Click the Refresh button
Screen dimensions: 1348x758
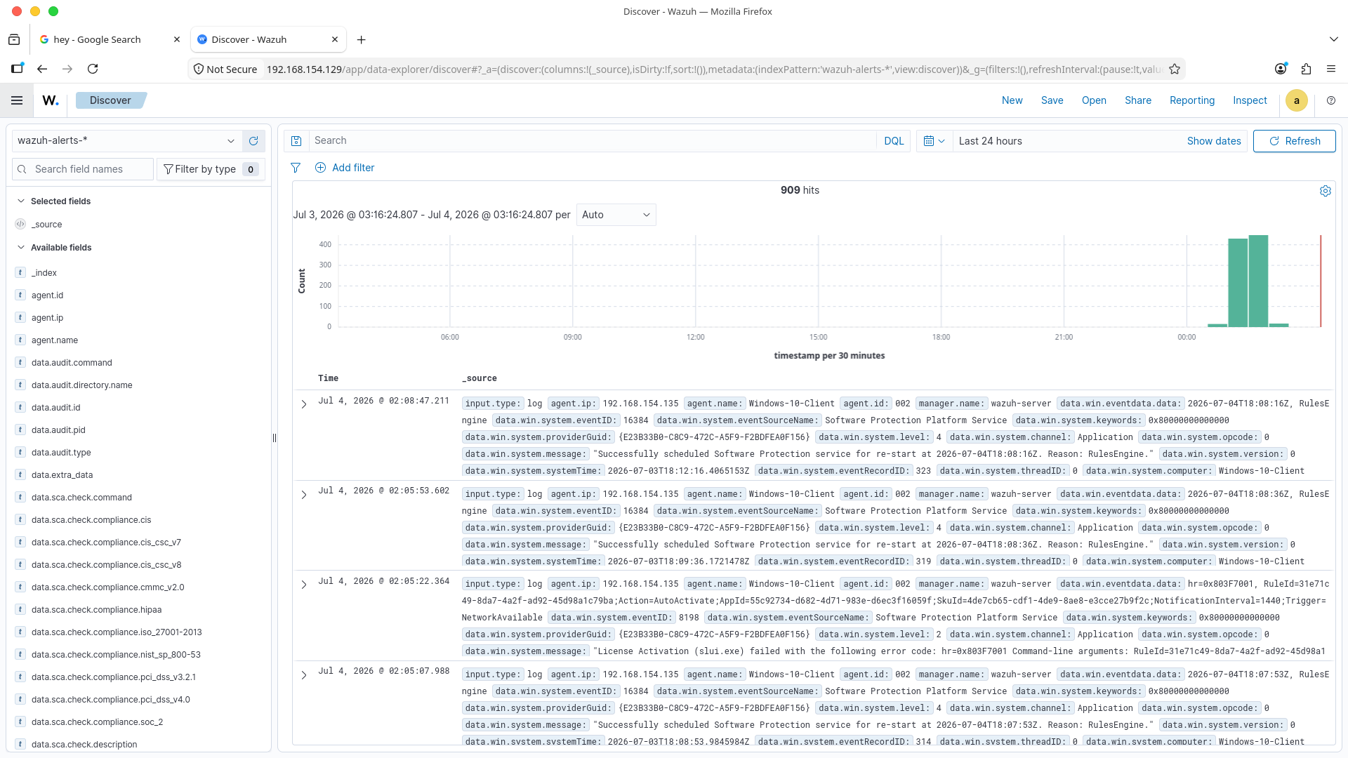click(x=1294, y=141)
